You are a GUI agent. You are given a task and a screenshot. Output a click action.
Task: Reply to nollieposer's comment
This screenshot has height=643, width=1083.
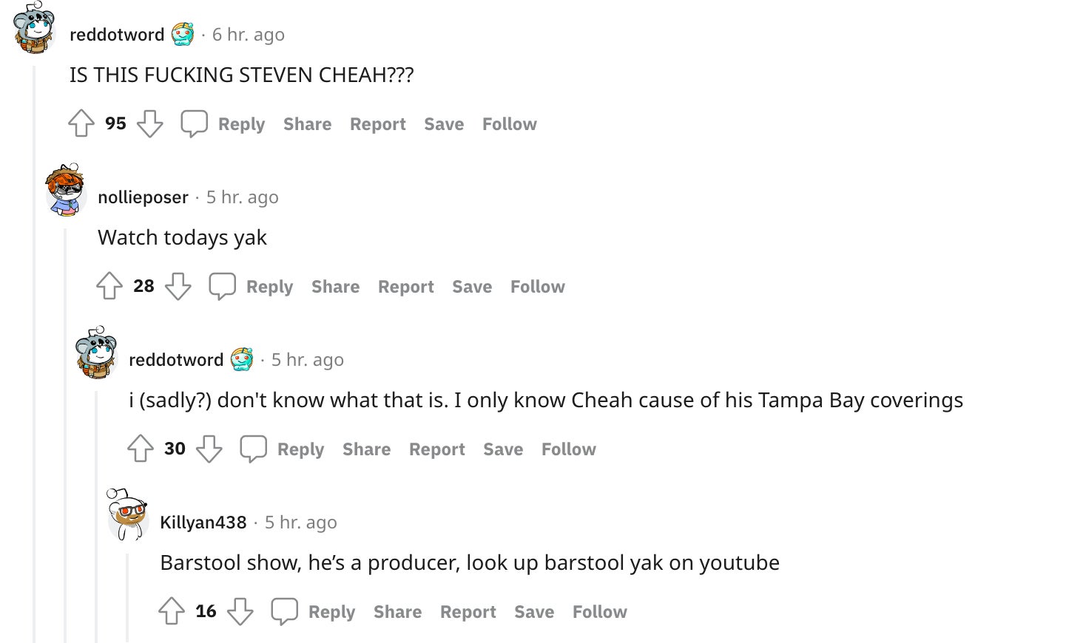(x=255, y=286)
